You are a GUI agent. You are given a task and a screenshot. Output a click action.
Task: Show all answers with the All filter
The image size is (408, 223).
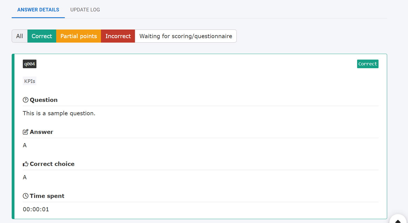[19, 36]
